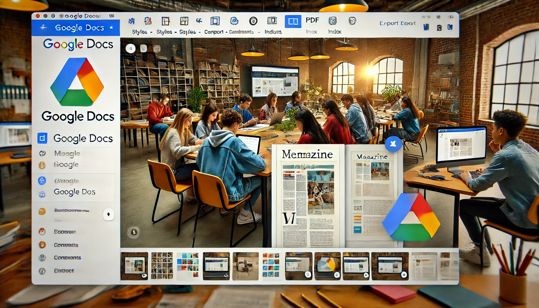
Task: Click the blue square icon beside Google Docs
Action: pyautogui.click(x=42, y=138)
